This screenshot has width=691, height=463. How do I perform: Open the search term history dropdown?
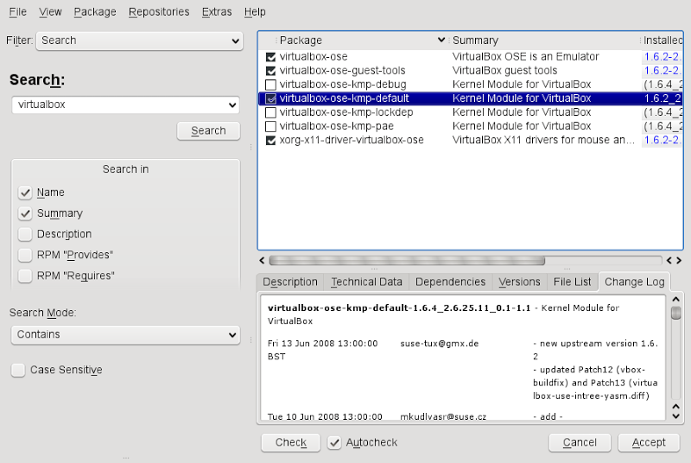[231, 105]
